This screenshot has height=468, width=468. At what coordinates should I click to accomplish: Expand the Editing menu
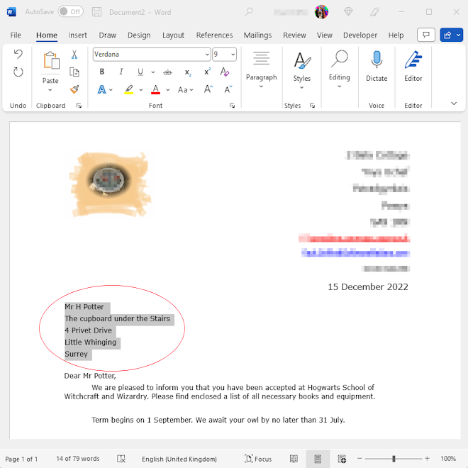click(340, 70)
